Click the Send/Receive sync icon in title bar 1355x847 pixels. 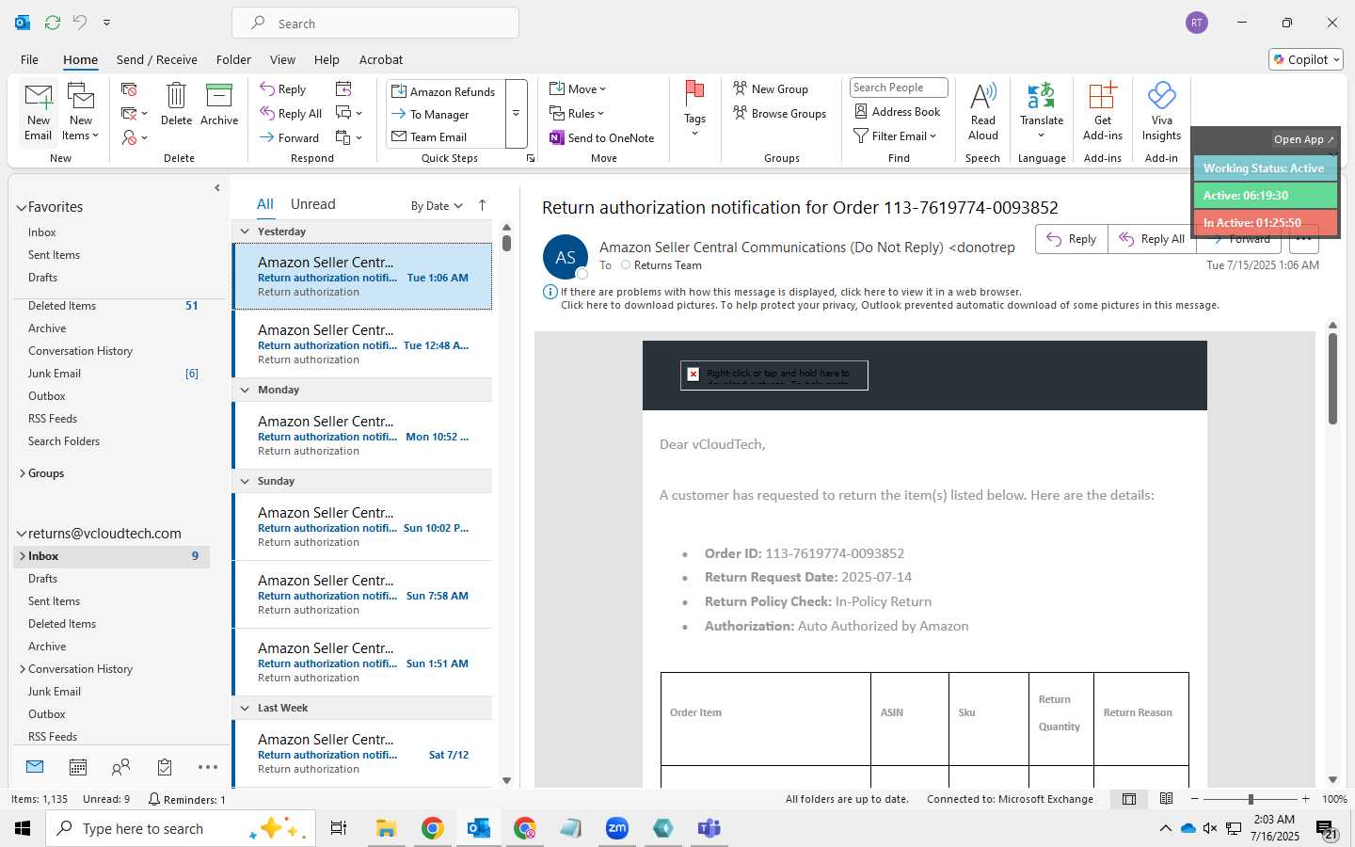pyautogui.click(x=53, y=22)
